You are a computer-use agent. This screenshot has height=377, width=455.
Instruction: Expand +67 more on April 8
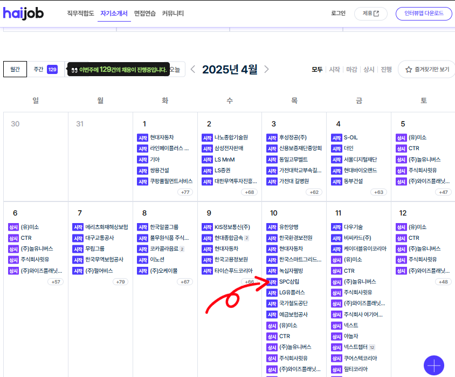185,281
